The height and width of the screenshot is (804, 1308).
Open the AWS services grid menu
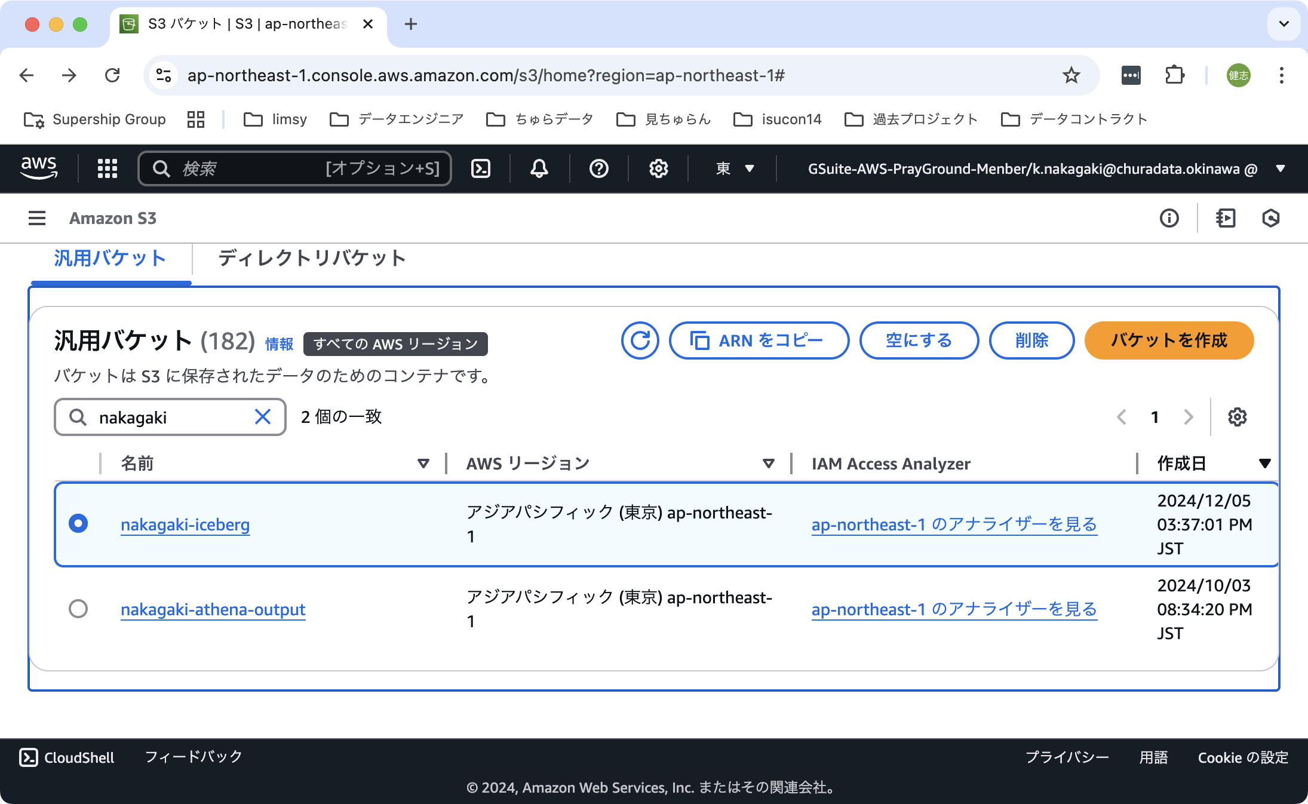click(108, 168)
